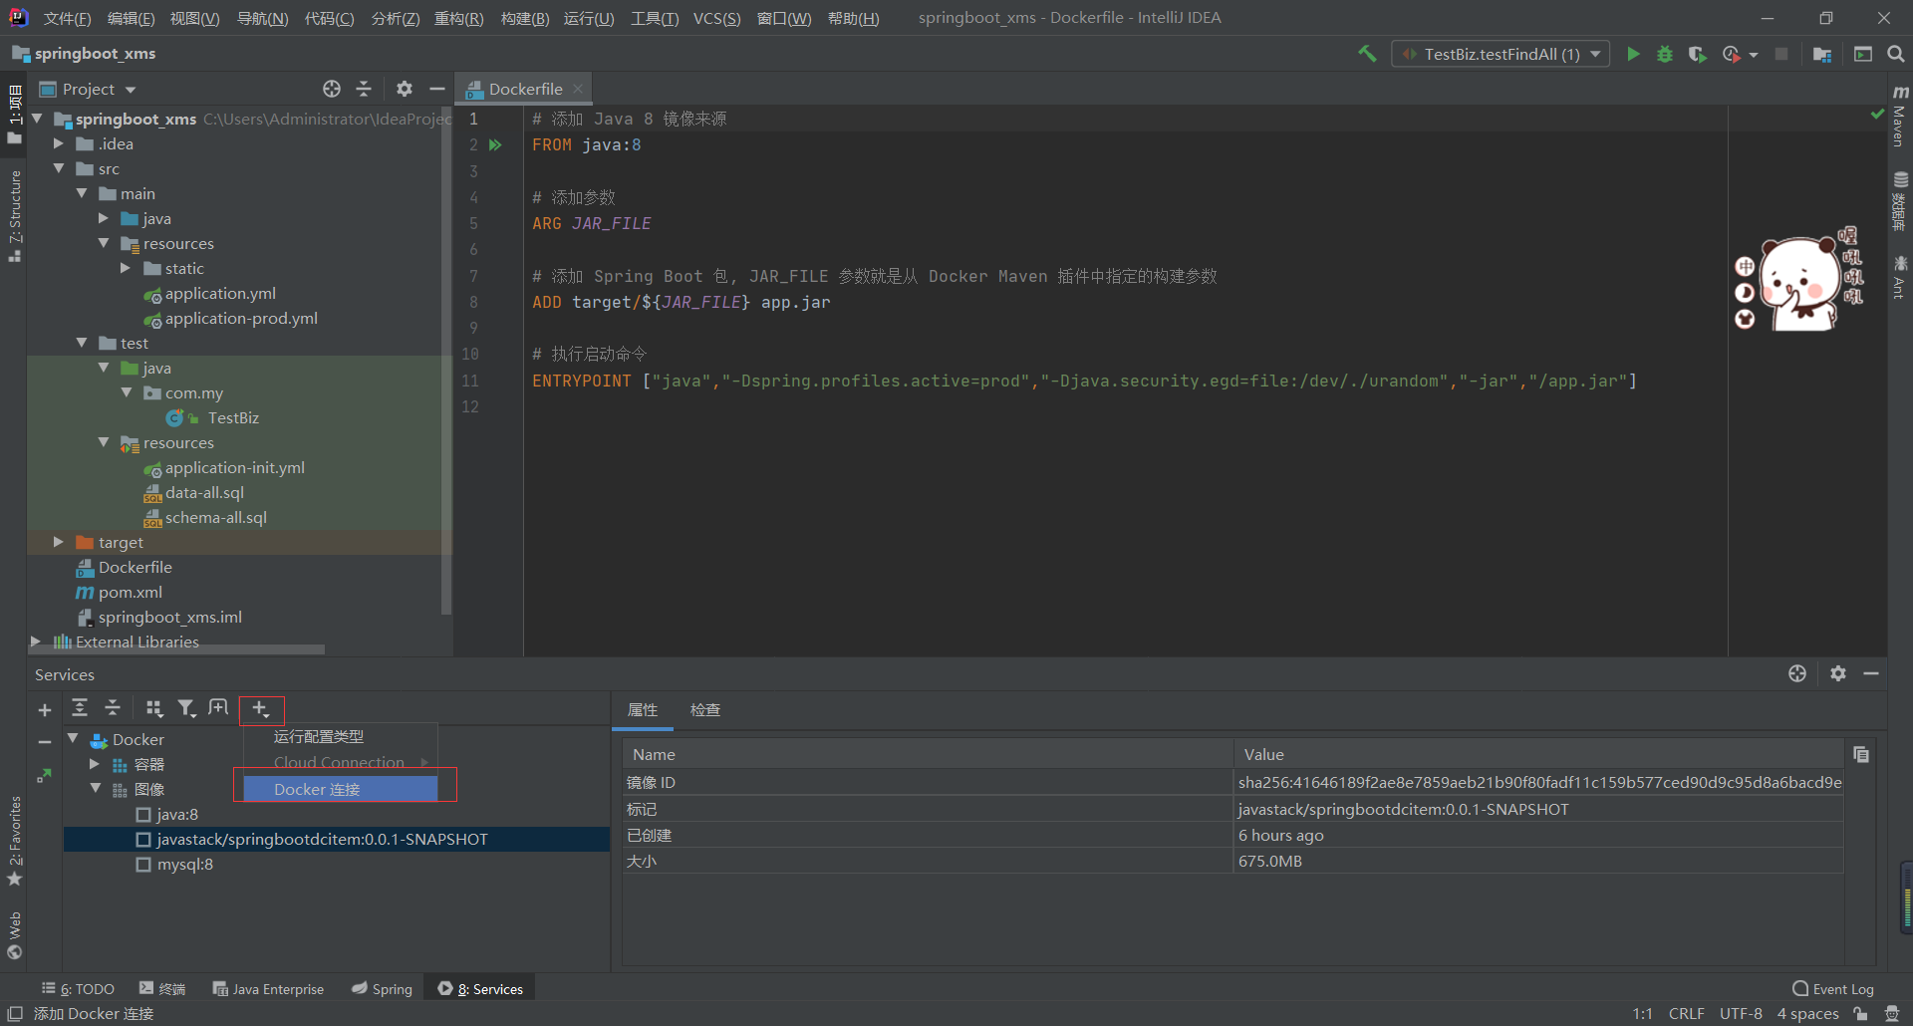Hide the Services tool window
This screenshot has width=1913, height=1026.
(x=1871, y=674)
